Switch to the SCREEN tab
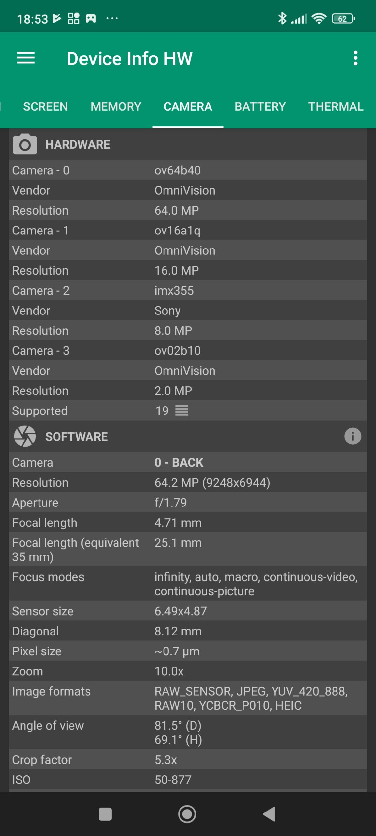Screen dimensions: 376x836 point(45,106)
